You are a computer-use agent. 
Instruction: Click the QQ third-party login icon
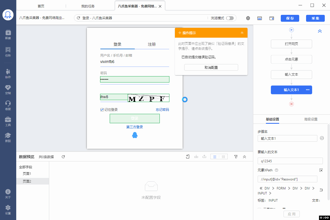coord(135,135)
